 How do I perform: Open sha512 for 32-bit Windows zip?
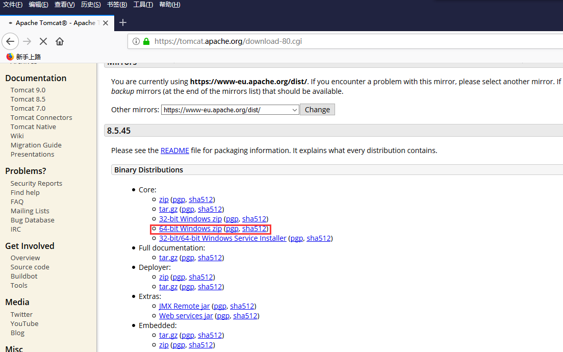[x=254, y=219]
